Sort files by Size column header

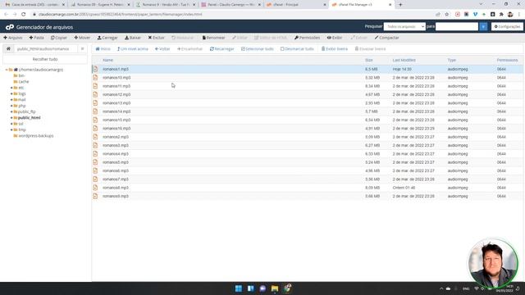369,60
